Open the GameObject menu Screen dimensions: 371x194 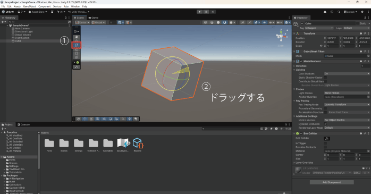30,6
